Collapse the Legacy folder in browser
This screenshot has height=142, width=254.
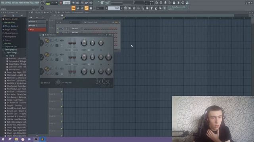pyautogui.click(x=11, y=56)
